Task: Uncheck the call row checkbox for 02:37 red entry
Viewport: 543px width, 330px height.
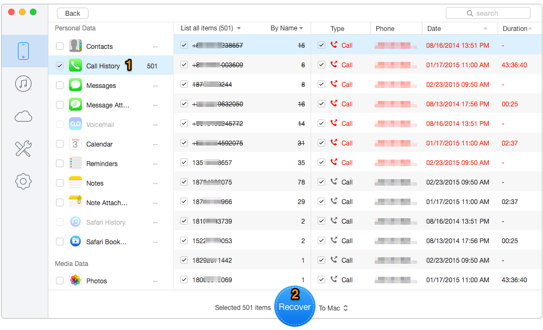Action: [x=321, y=143]
